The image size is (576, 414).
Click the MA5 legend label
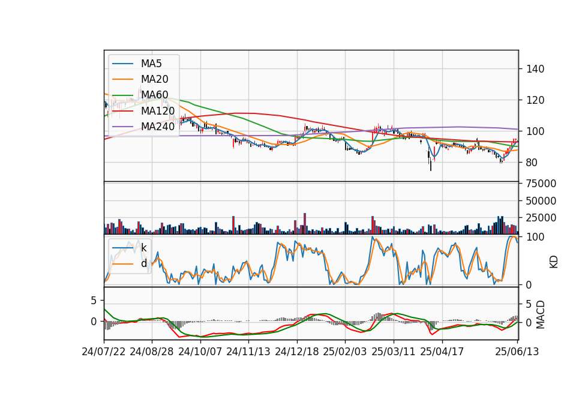(151, 64)
